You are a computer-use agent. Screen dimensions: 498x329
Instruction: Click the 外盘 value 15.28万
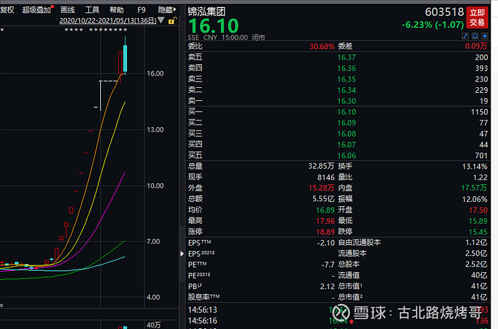click(x=321, y=188)
